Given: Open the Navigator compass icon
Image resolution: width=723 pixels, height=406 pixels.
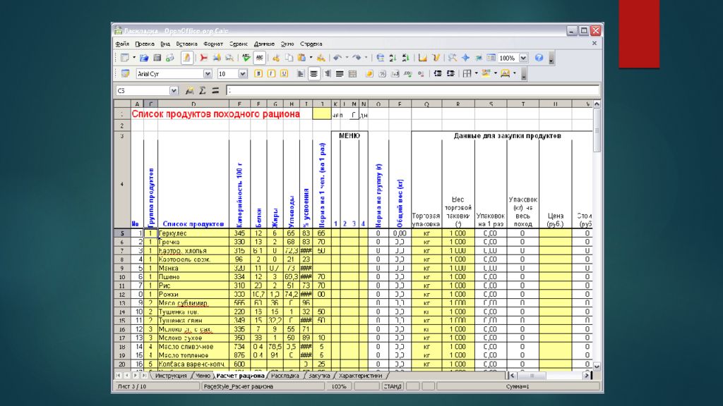Looking at the screenshot, I should coord(465,58).
